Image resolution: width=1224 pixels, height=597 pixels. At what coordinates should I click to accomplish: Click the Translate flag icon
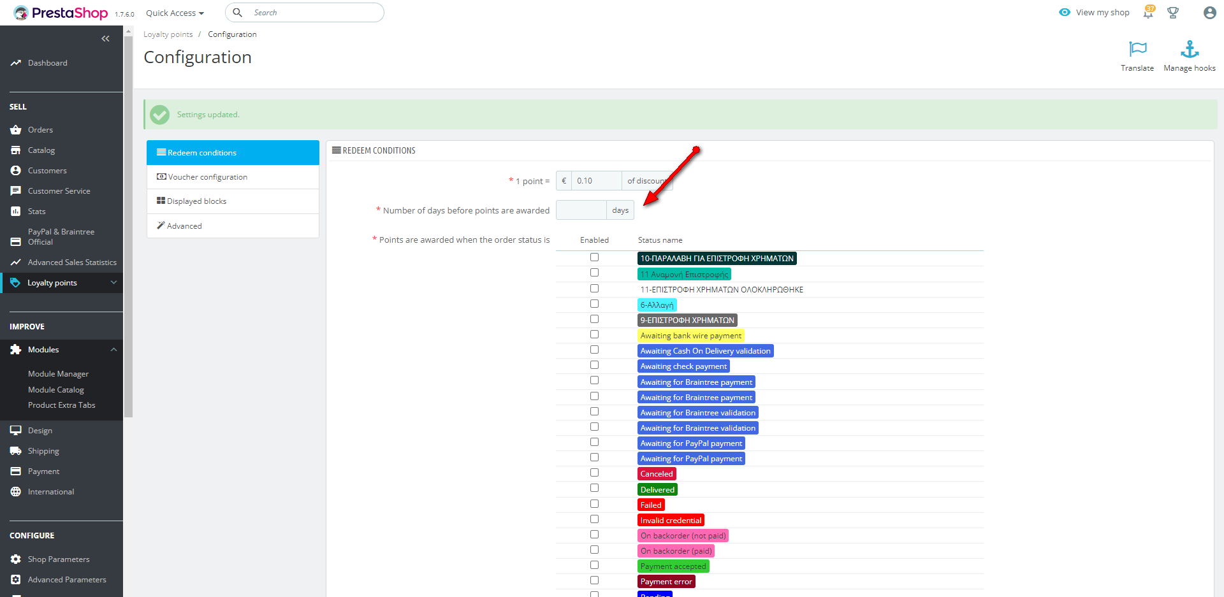(1137, 49)
